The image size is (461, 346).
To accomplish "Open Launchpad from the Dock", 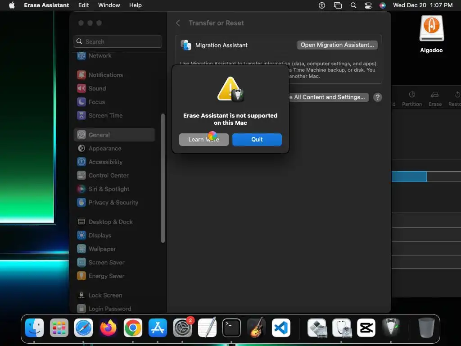I will point(59,328).
